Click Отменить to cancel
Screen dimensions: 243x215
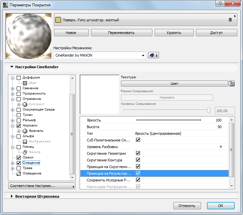187,206
